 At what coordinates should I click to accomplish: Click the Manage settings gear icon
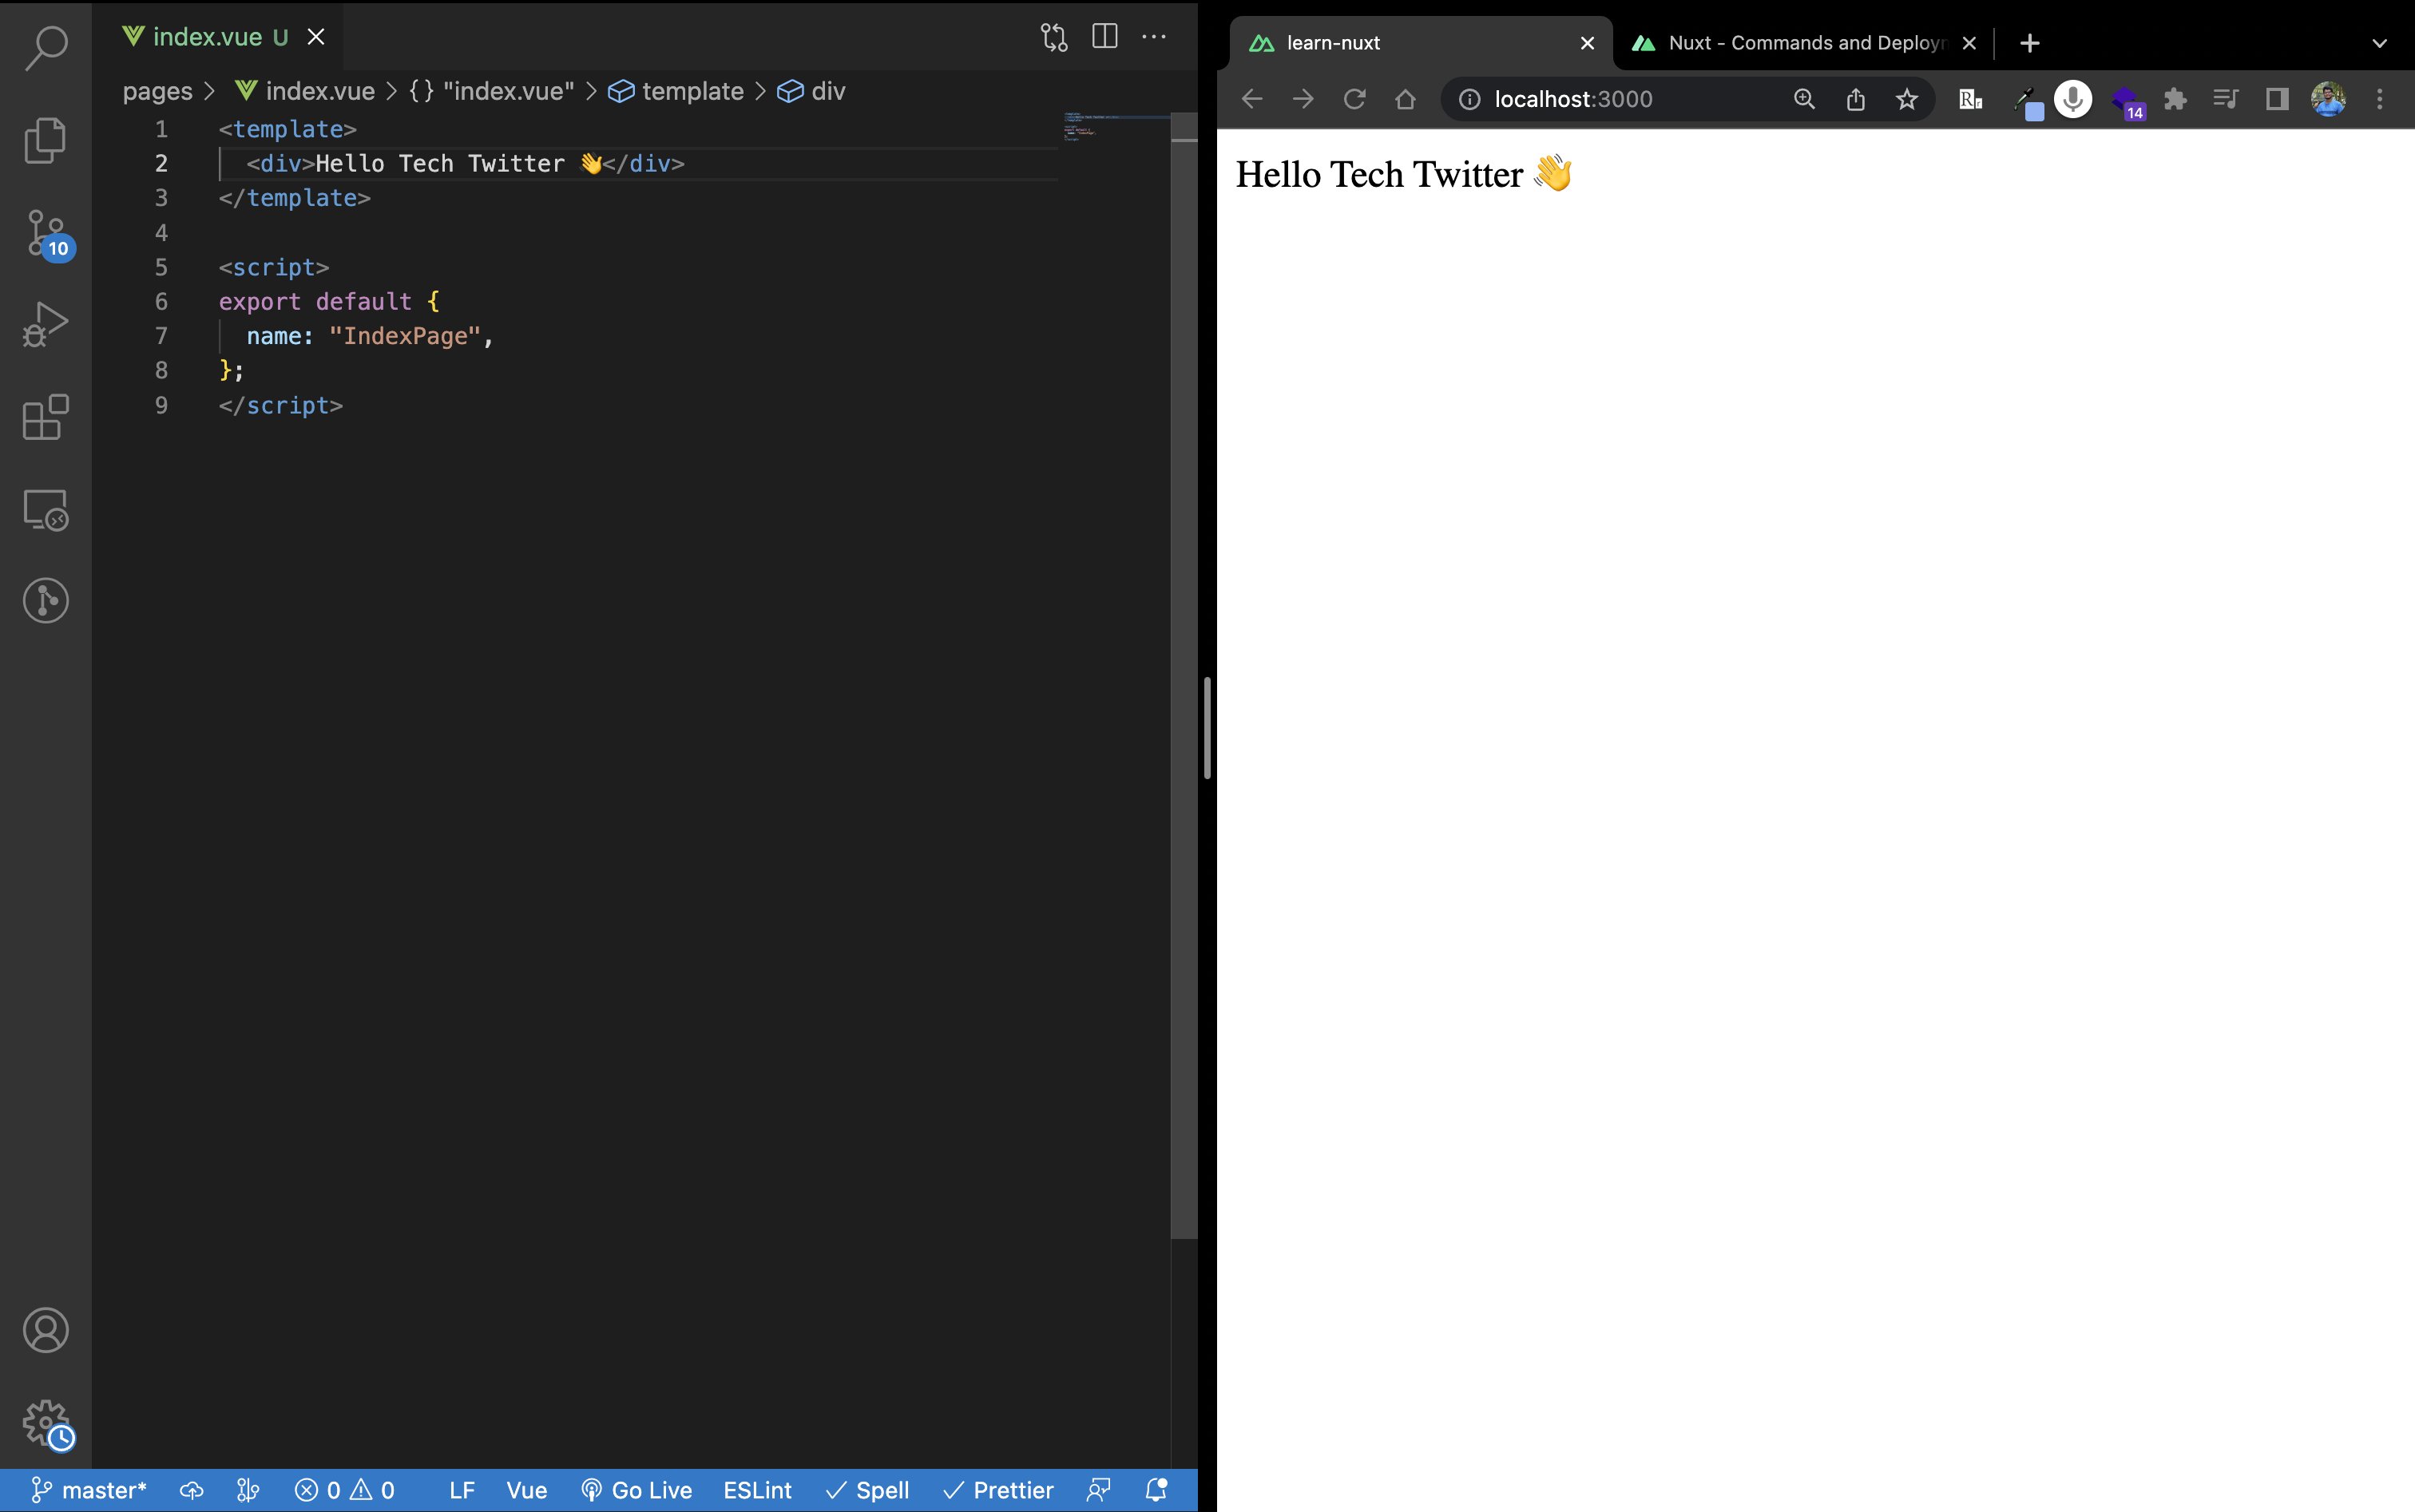coord(46,1423)
